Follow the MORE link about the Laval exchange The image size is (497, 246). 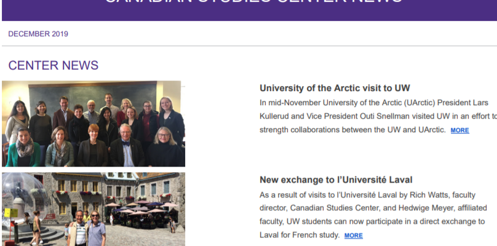354,236
